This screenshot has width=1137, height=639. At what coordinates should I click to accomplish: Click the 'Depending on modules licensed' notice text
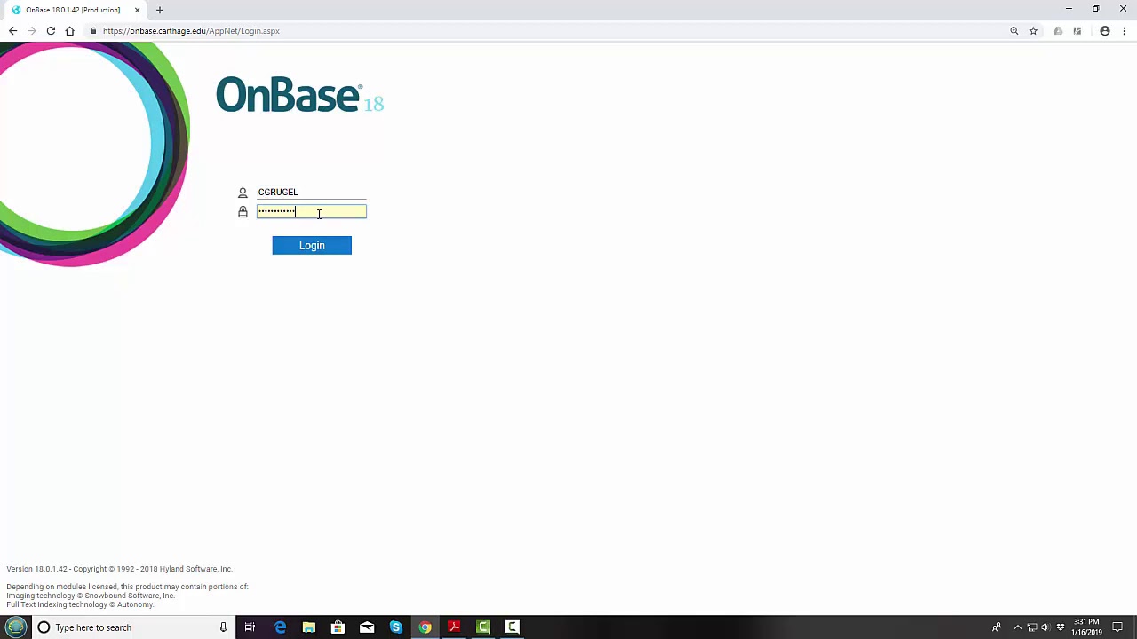pos(127,587)
